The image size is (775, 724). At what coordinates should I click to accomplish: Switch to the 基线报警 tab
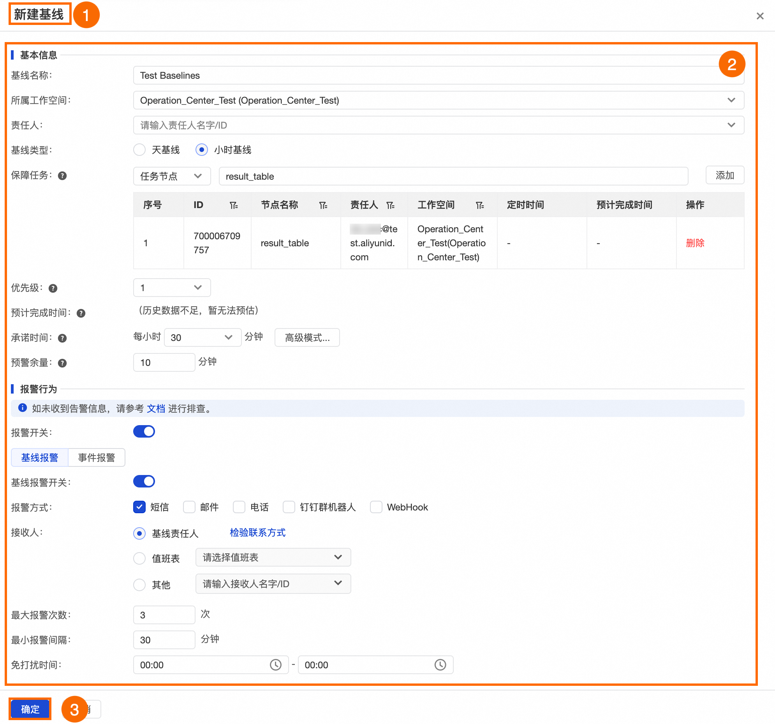pyautogui.click(x=40, y=457)
